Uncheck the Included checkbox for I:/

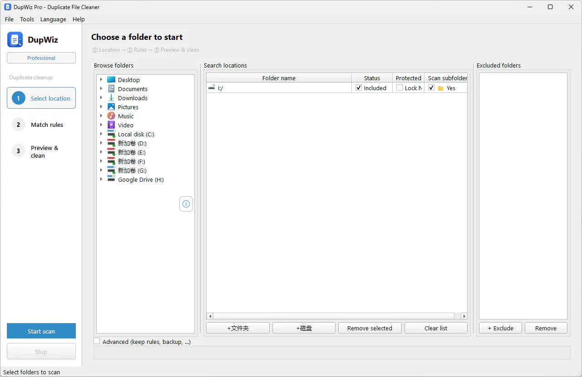click(359, 88)
